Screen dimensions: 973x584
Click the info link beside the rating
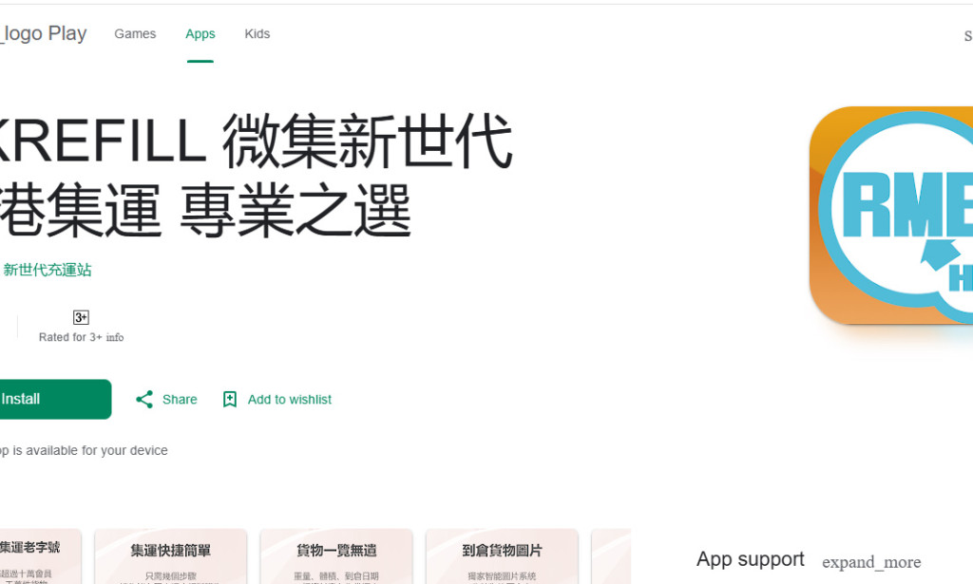click(x=113, y=337)
